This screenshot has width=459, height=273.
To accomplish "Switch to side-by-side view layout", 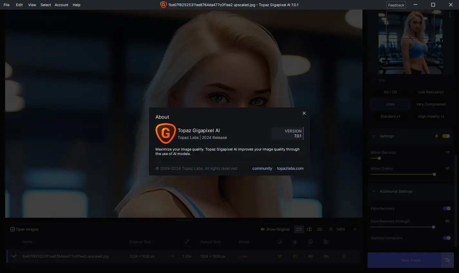I will click(320, 229).
